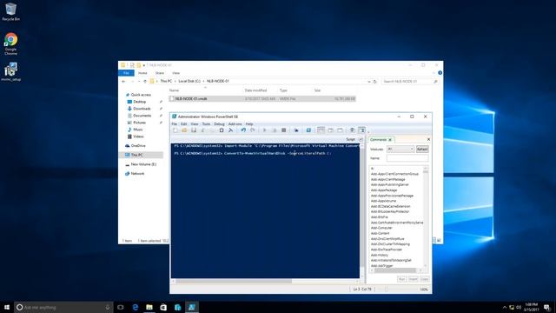Select This PC in Explorer sidebar
This screenshot has height=313, width=556.
pyautogui.click(x=136, y=155)
